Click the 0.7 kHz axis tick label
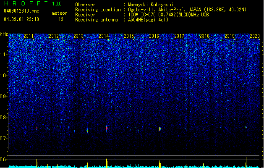This screenshot has height=168, width=264. 4,139
